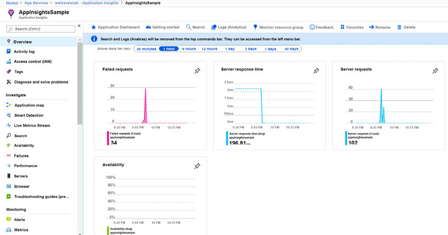Image resolution: width=448 pixels, height=235 pixels.
Task: Click the Availability green legend swatch
Action: 108,231
